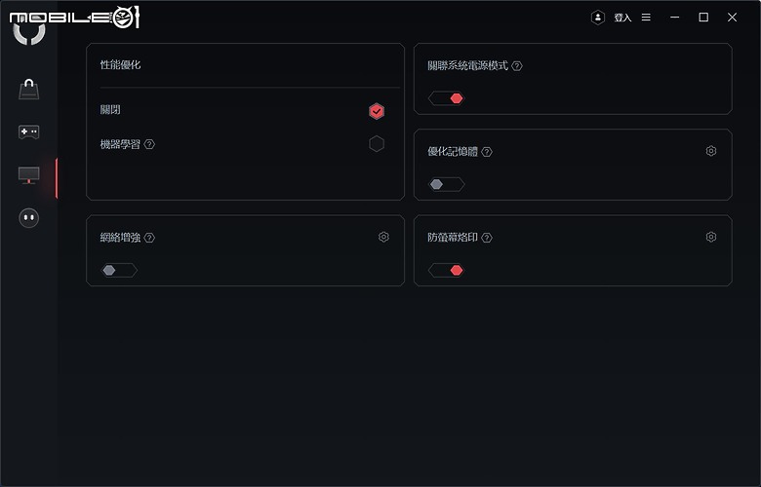Disable 關聯系統電源模式 toggle
The height and width of the screenshot is (487, 761).
click(446, 98)
